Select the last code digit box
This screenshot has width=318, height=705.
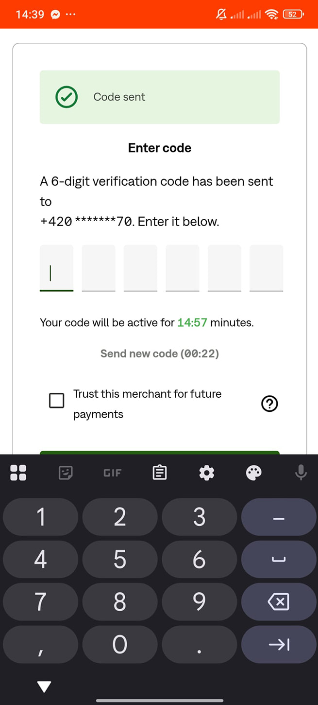266,268
